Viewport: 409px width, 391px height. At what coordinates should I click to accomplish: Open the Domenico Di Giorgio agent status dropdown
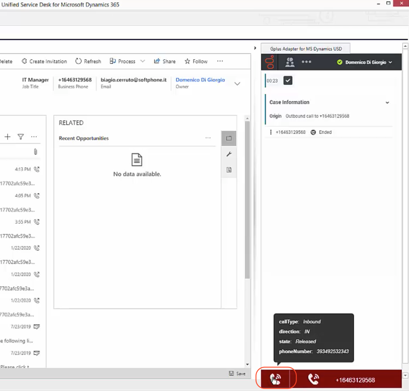pos(365,62)
